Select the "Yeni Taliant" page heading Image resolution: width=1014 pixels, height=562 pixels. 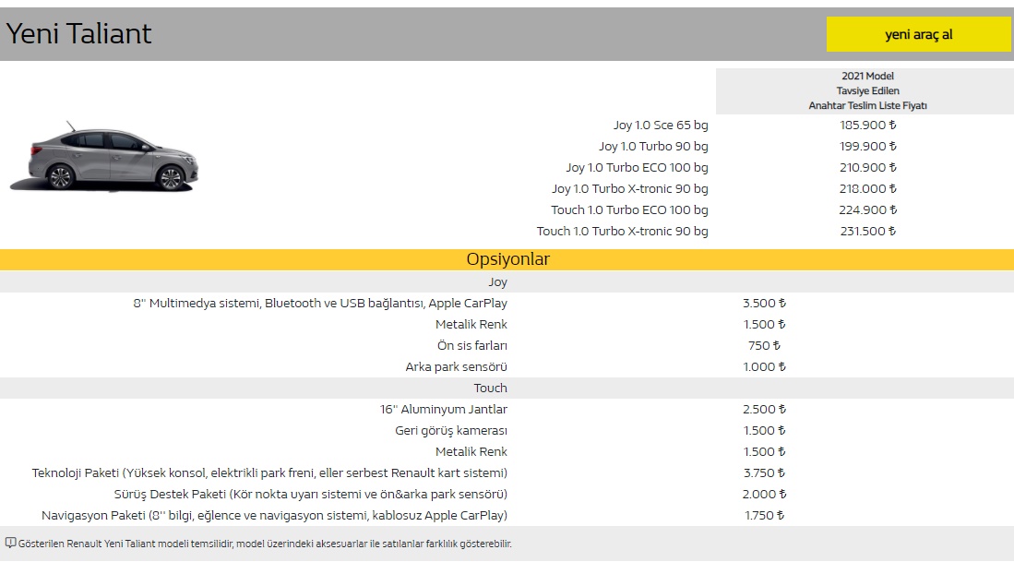(x=79, y=33)
